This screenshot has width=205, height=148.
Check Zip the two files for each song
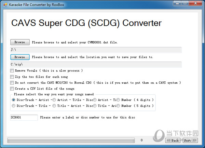coord(12,77)
